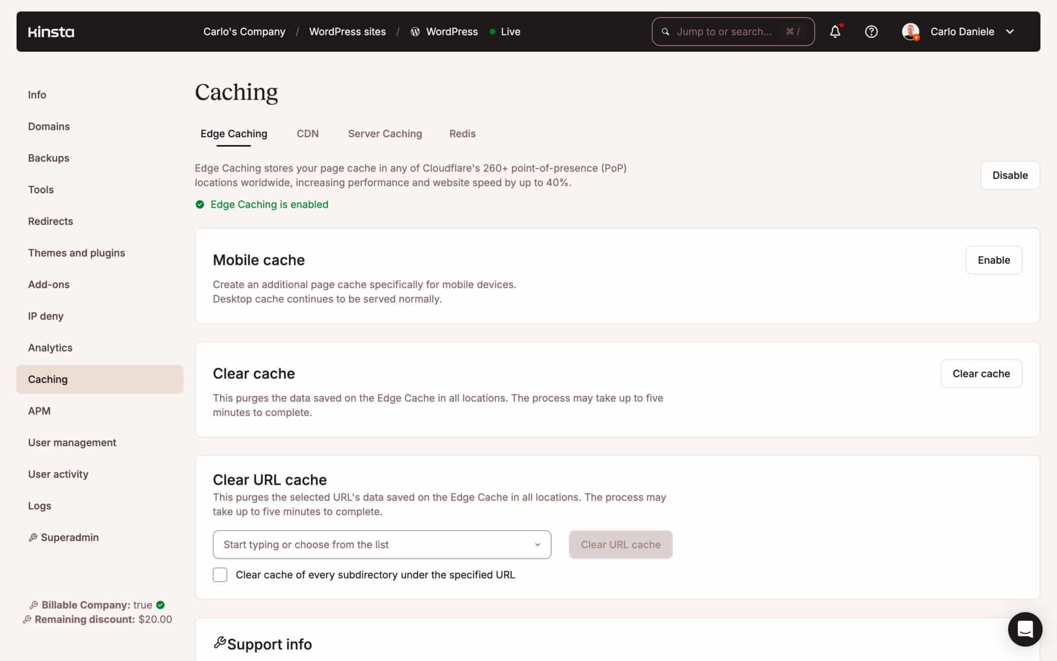The height and width of the screenshot is (661, 1057).
Task: Click the search magnifier icon
Action: (665, 31)
